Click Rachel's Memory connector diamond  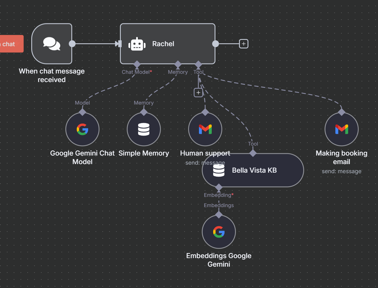point(178,64)
